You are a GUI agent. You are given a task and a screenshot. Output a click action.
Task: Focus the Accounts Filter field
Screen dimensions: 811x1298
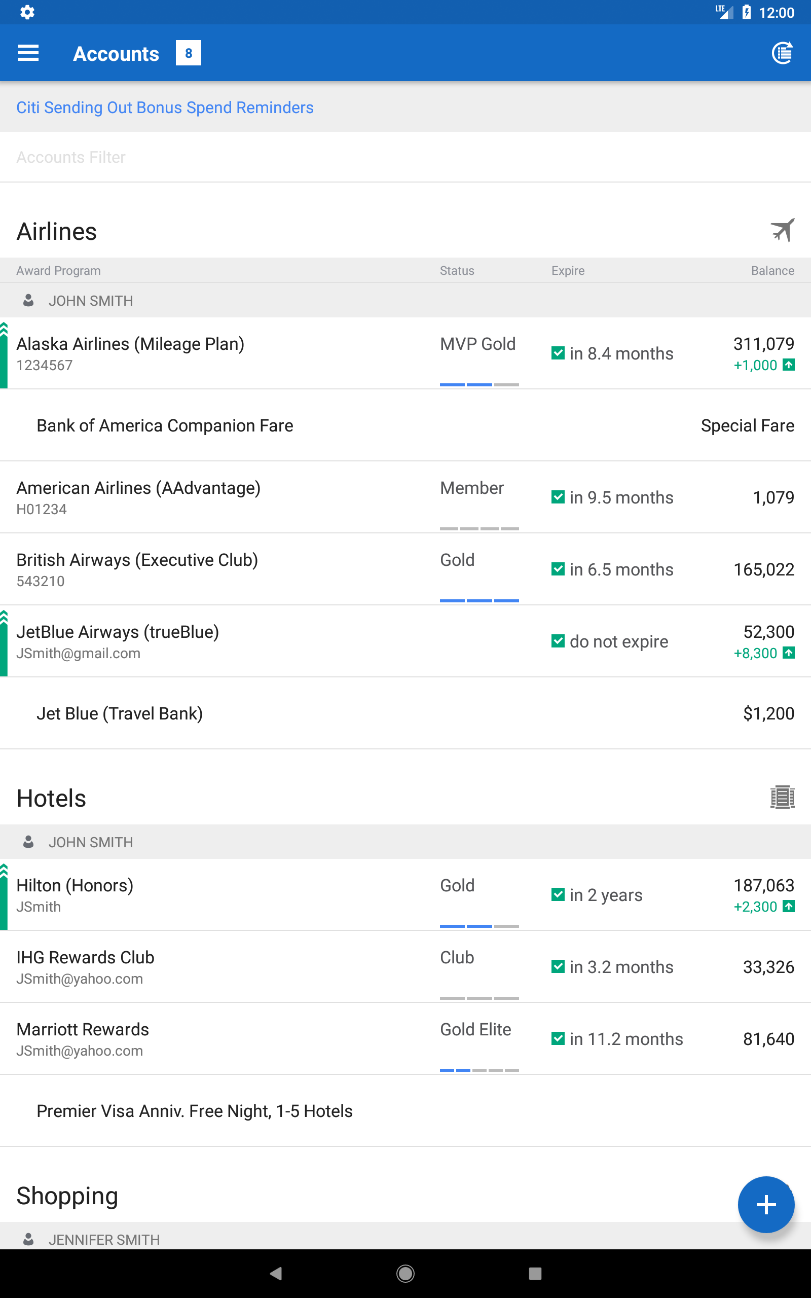click(x=405, y=157)
